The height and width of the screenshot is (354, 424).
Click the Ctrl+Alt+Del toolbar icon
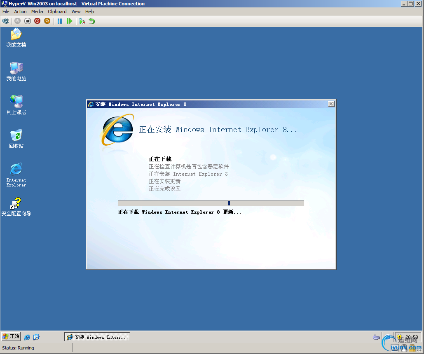[5, 21]
